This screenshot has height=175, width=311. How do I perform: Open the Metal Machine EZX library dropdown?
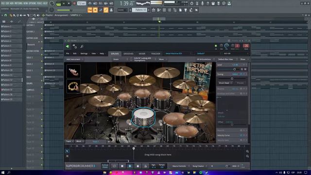pos(178,53)
